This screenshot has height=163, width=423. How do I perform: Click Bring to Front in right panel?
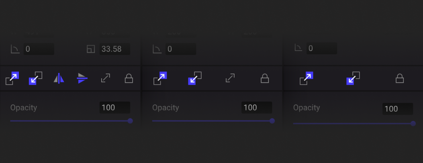pos(306,78)
